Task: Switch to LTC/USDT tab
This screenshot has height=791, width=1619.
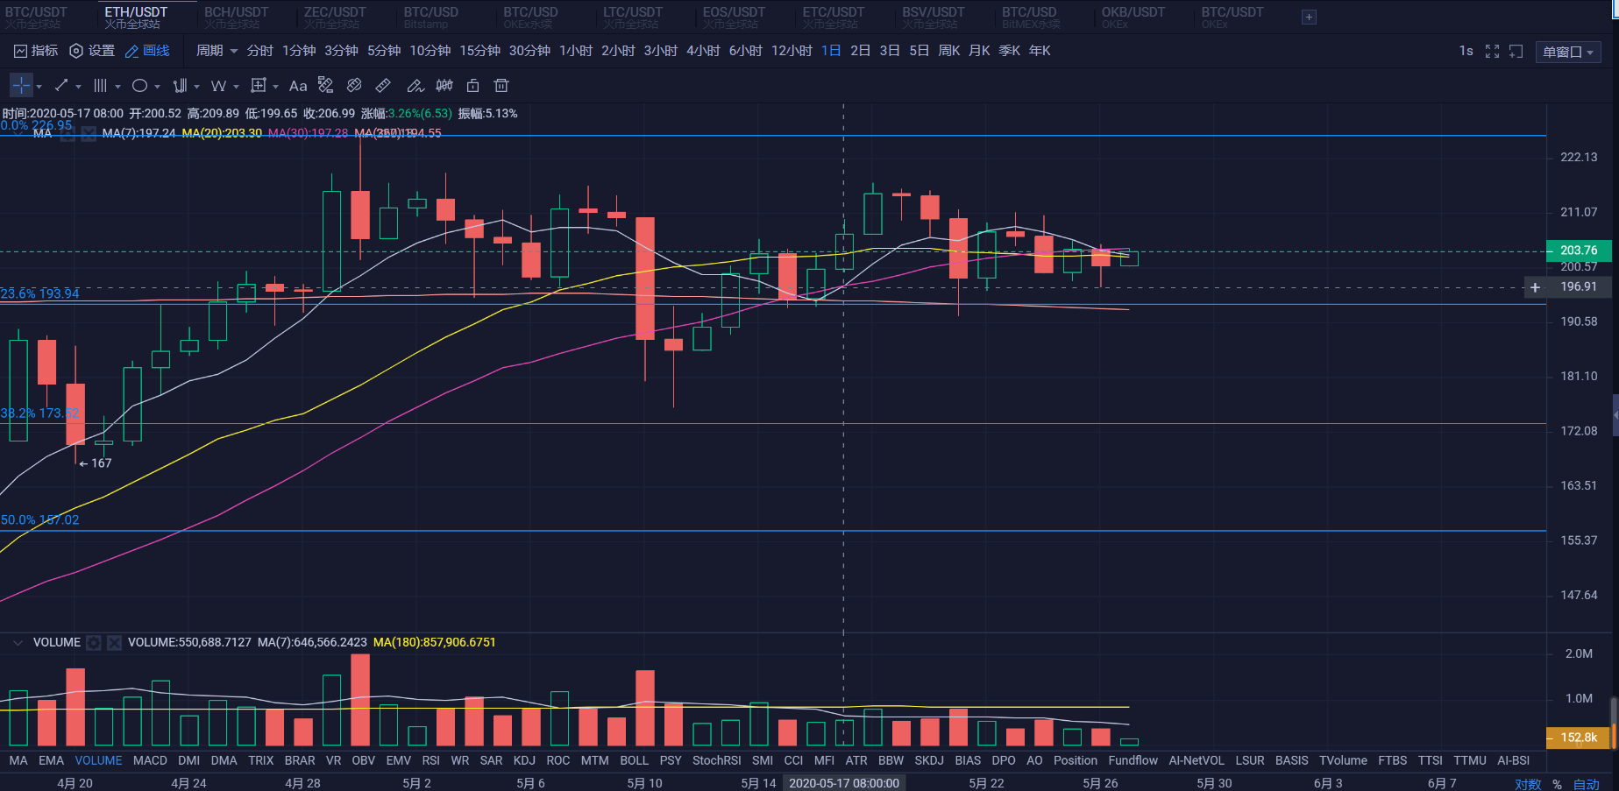Action: click(x=633, y=18)
